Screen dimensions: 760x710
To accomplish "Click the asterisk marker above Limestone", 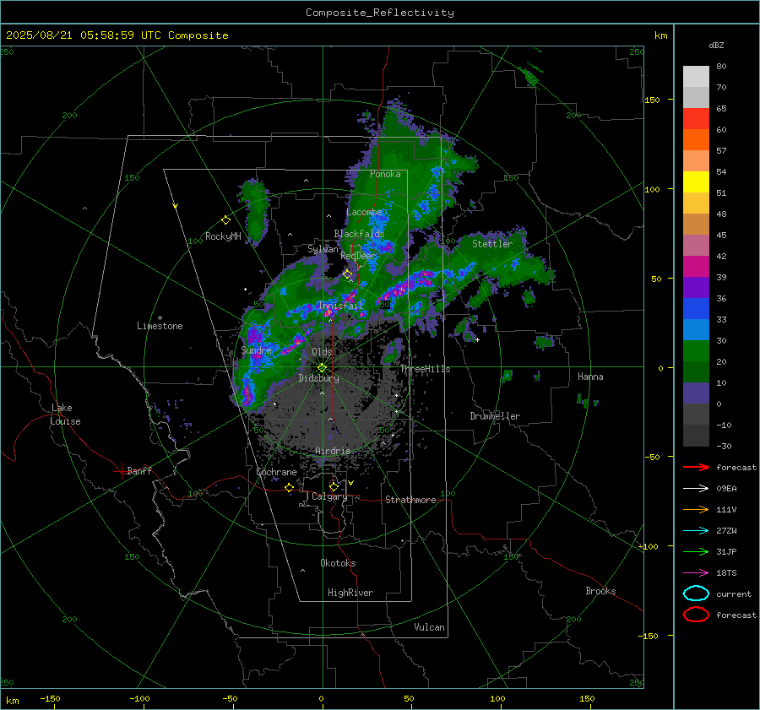I will pyautogui.click(x=160, y=318).
